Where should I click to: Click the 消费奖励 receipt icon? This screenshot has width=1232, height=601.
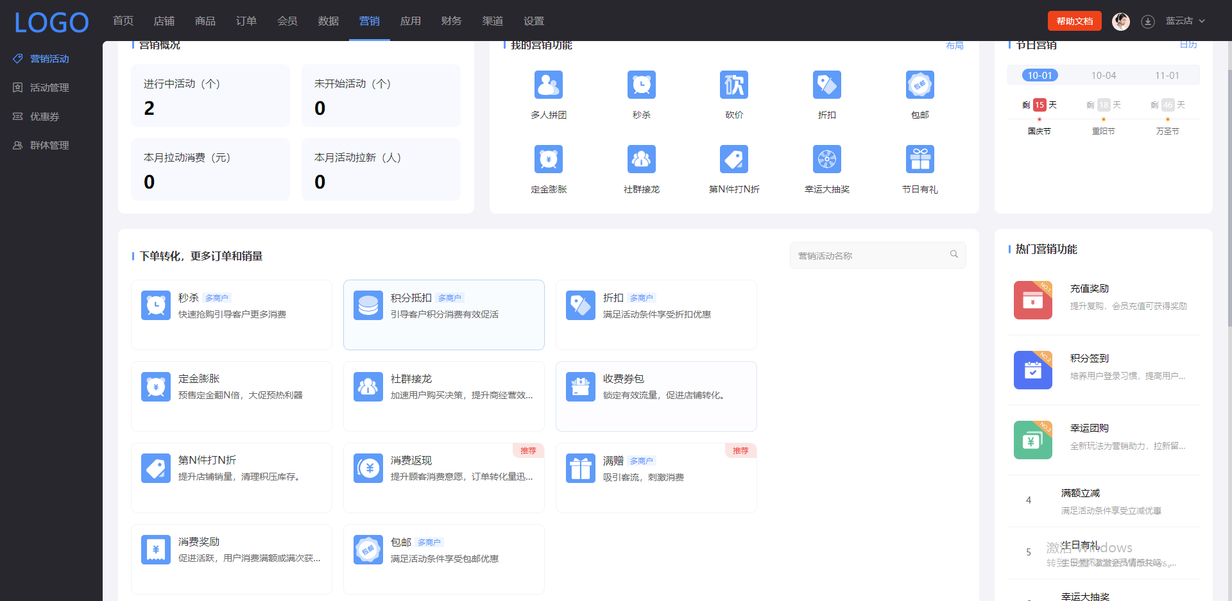point(156,550)
